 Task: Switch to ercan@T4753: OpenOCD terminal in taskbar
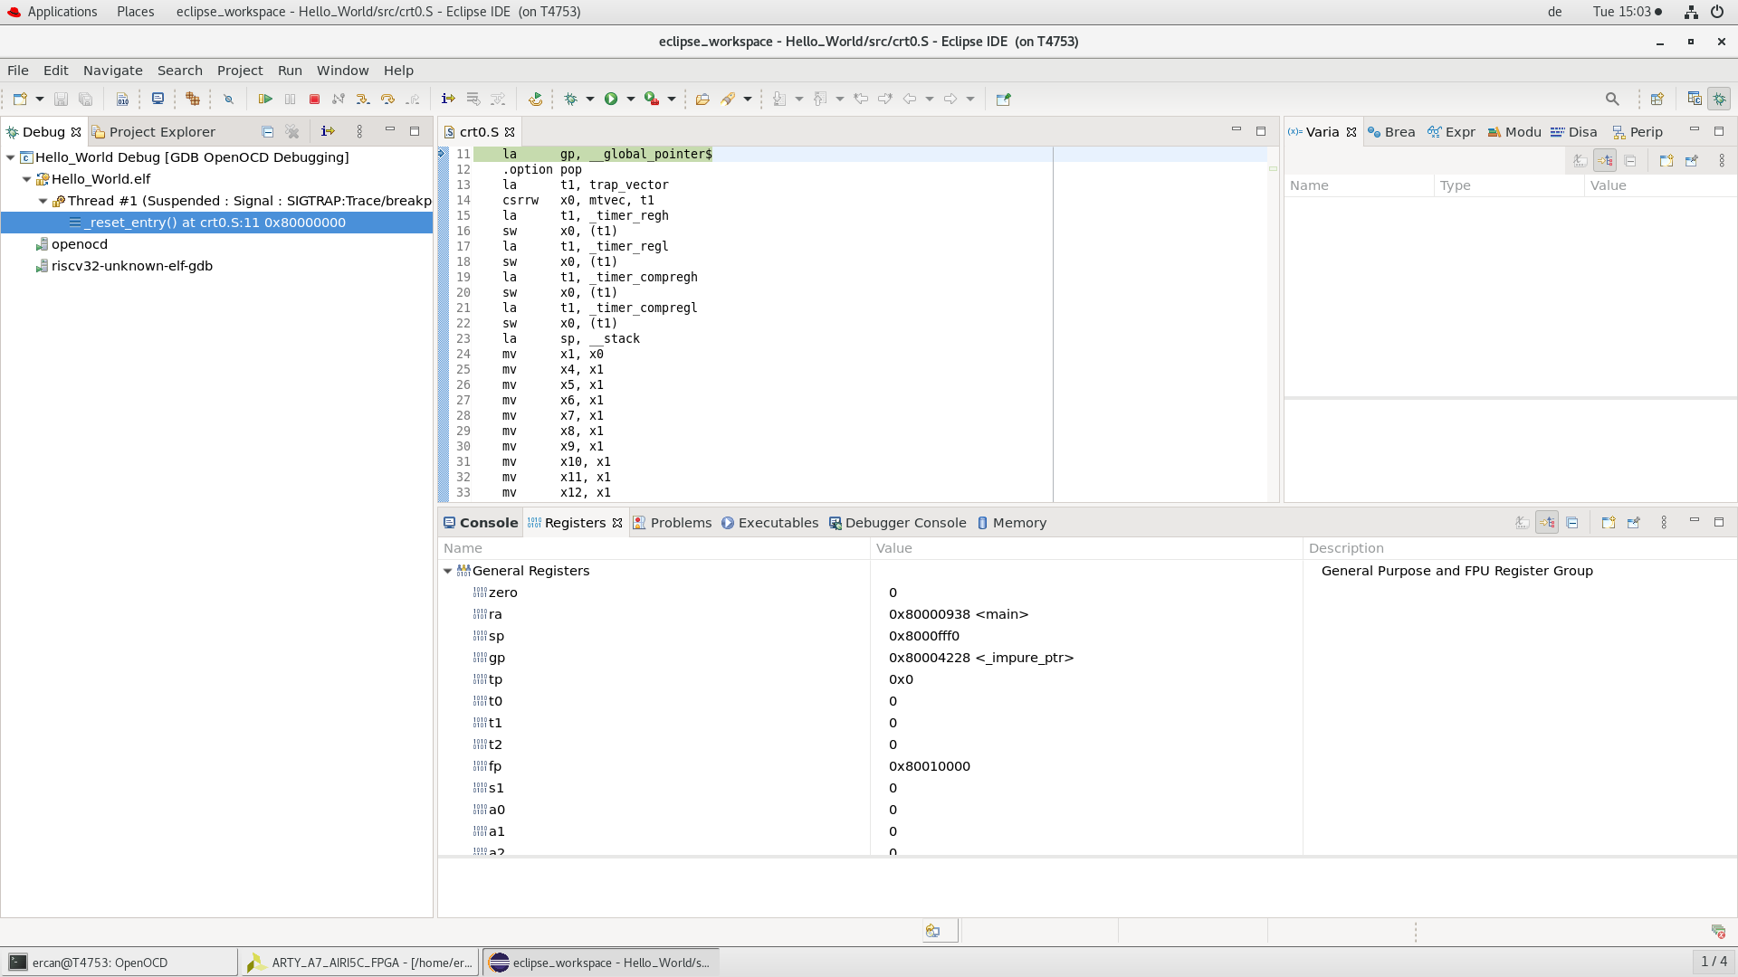tap(119, 963)
